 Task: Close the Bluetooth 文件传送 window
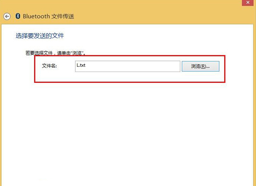point(248,3)
